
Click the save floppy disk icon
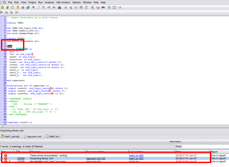(x=23, y=7)
